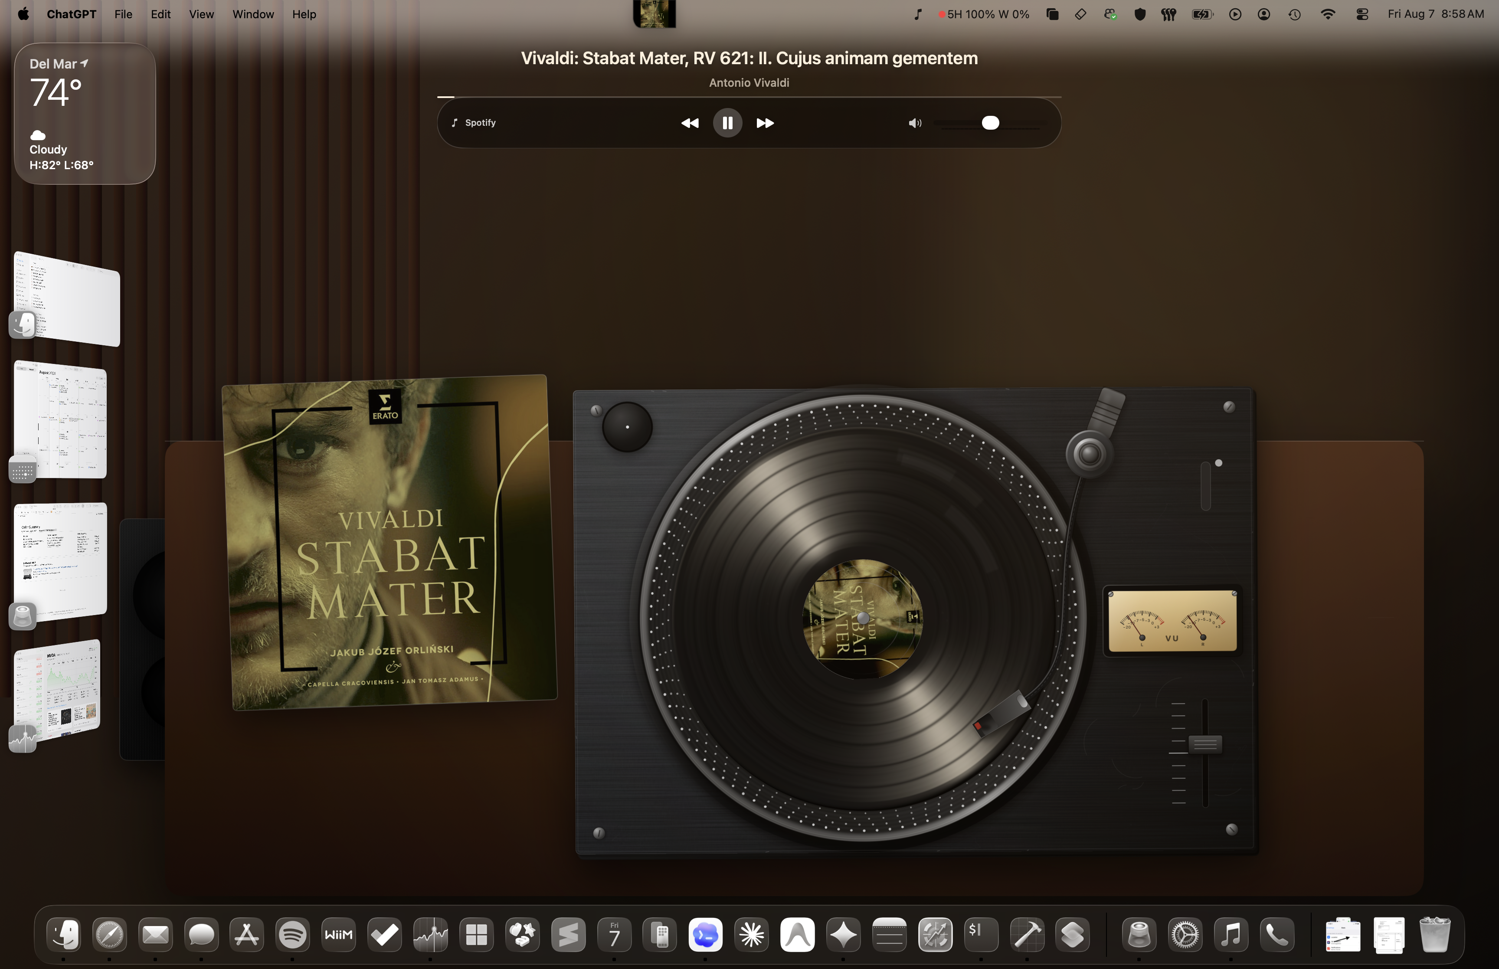Image resolution: width=1499 pixels, height=969 pixels.
Task: Open Safari from the Dock
Action: (x=109, y=934)
